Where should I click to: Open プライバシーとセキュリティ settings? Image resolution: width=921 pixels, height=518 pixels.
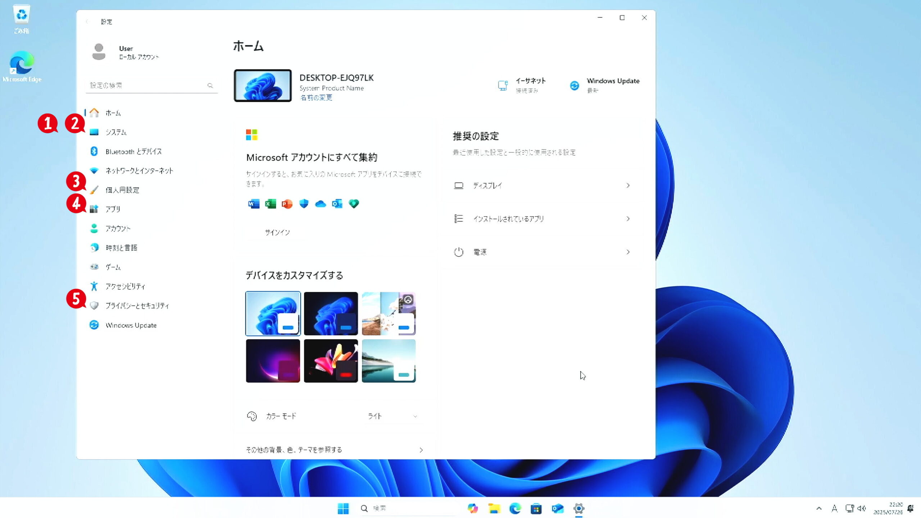tap(137, 305)
